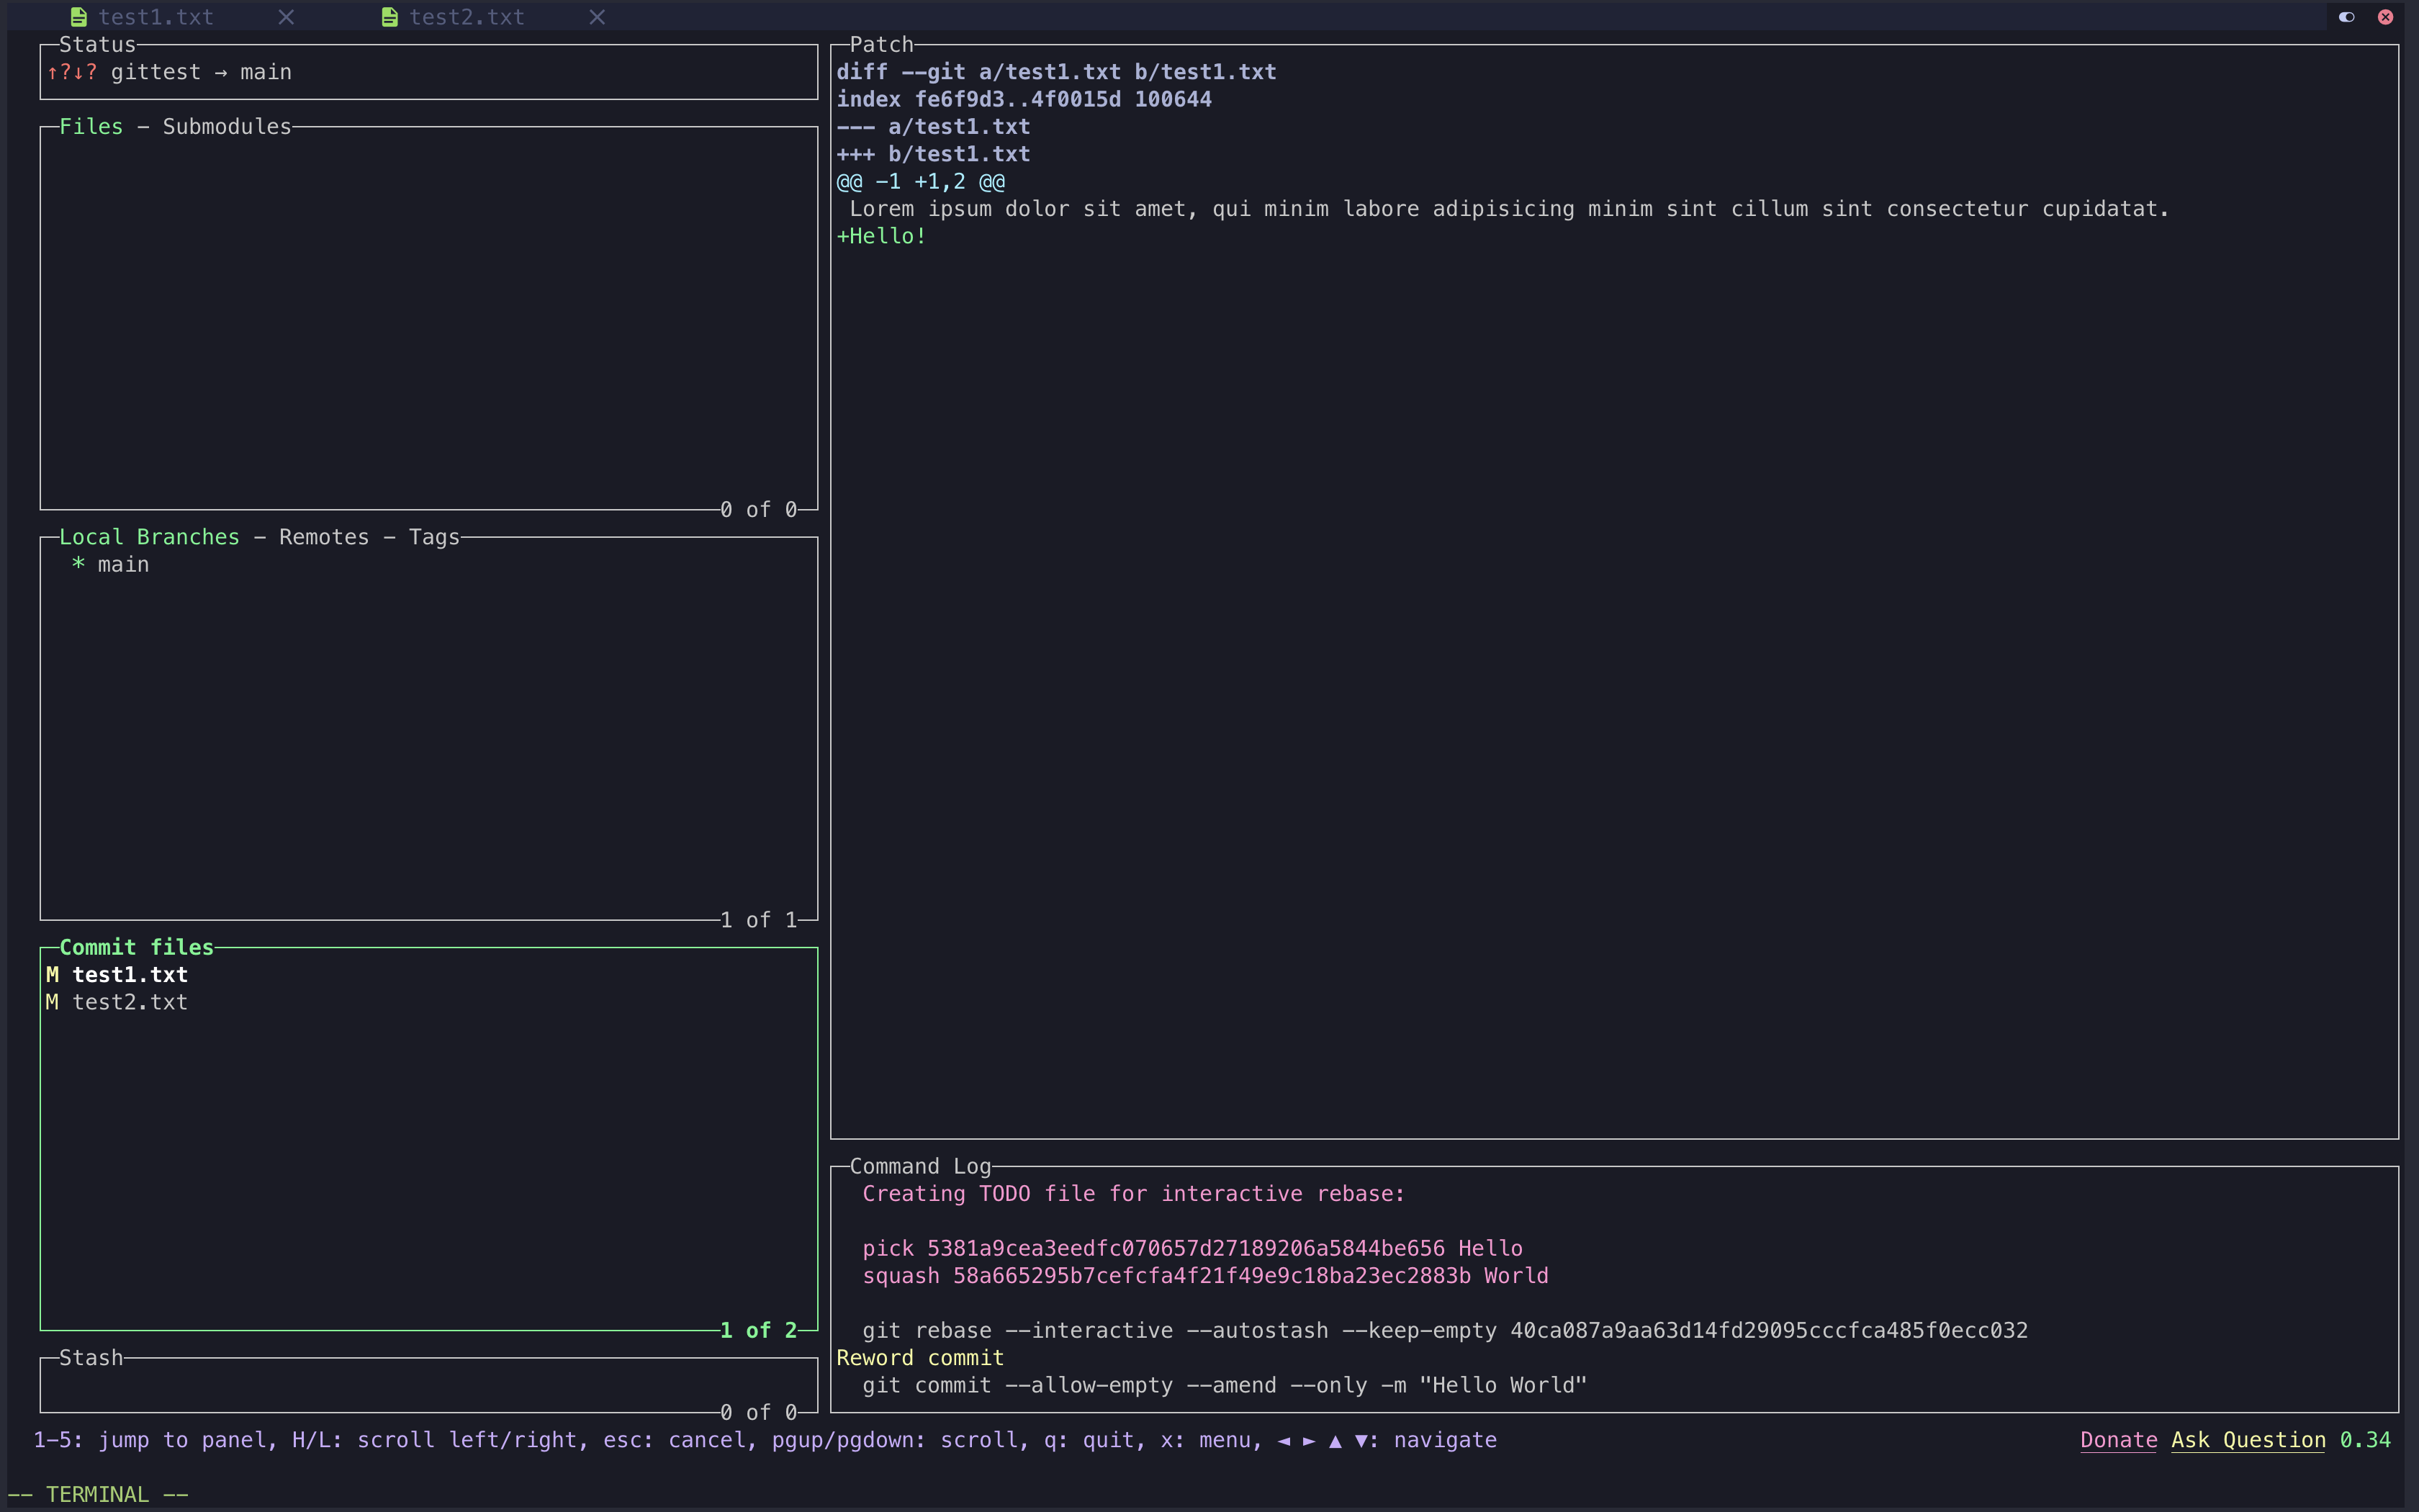This screenshot has width=2419, height=1512.
Task: Select test1.txt in Commit files
Action: (x=130, y=975)
